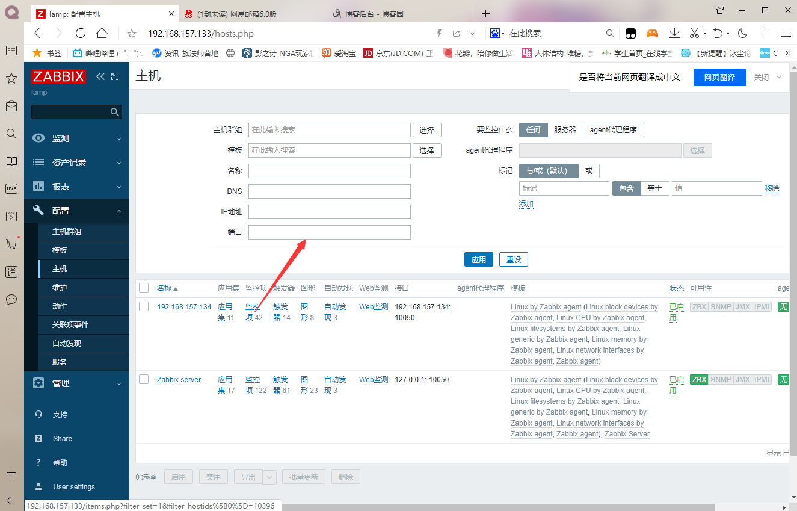Expand the 报表 sidebar menu
The height and width of the screenshot is (511, 797).
click(76, 187)
